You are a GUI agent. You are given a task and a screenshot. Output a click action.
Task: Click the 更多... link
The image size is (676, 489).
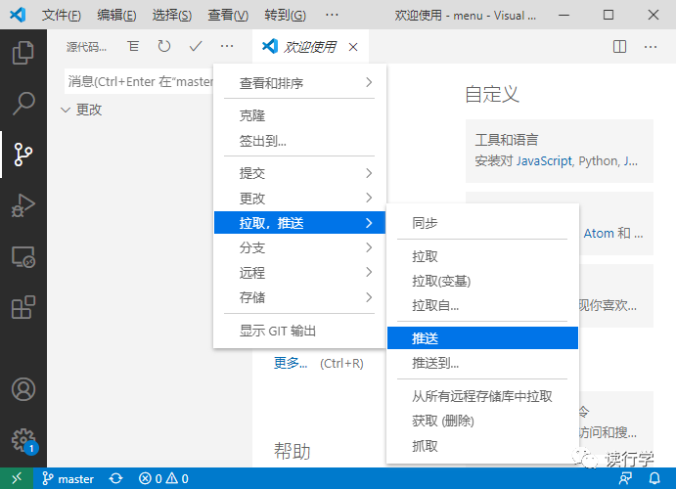(x=291, y=363)
